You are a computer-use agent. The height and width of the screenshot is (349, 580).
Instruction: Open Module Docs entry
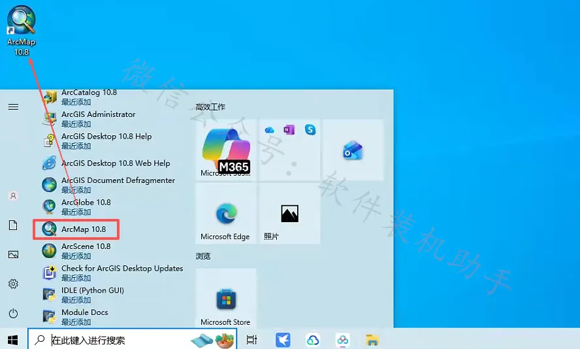(111, 317)
